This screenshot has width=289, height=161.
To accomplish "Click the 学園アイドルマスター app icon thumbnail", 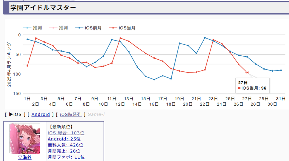I will tap(25, 139).
